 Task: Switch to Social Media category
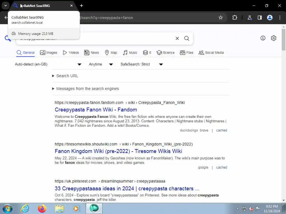(211, 53)
